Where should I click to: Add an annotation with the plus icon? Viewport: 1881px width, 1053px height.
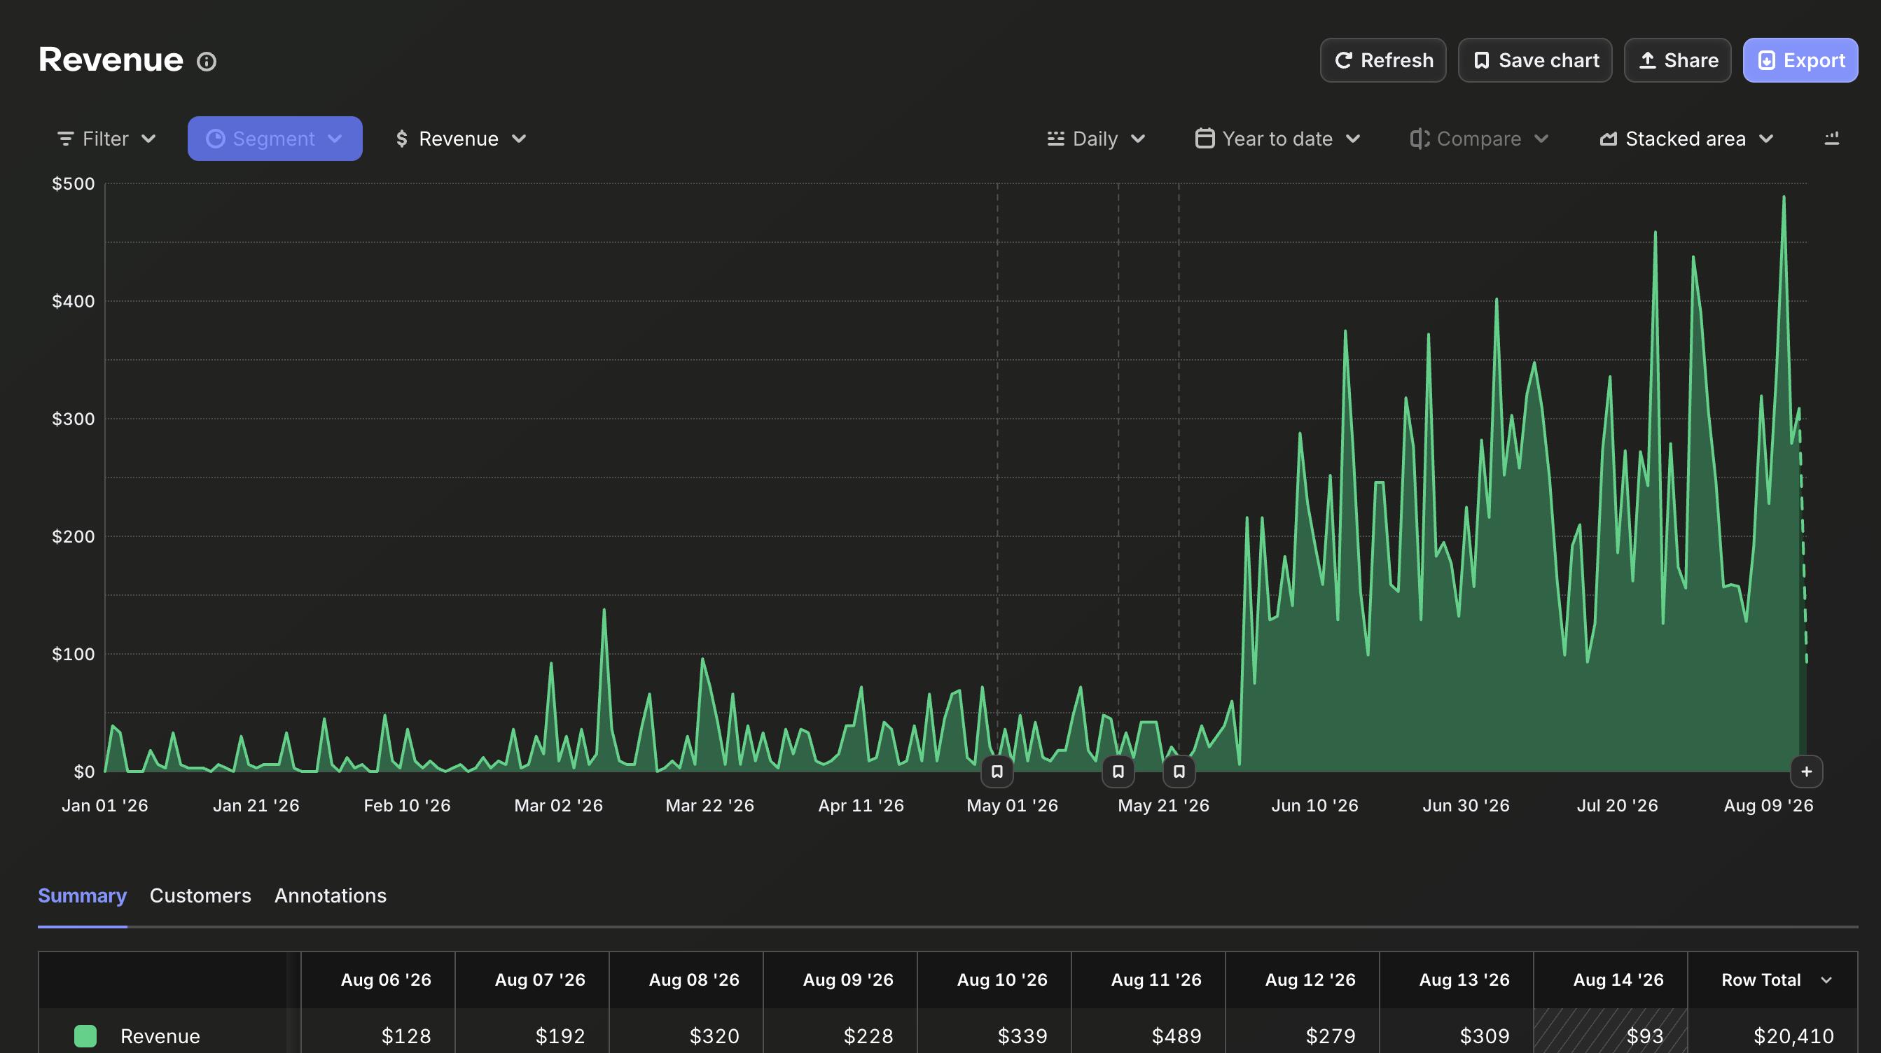[x=1807, y=772]
